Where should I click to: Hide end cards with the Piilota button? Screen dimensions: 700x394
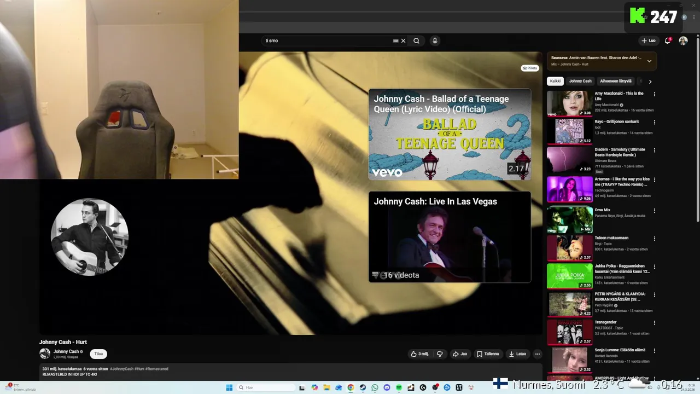[529, 68]
